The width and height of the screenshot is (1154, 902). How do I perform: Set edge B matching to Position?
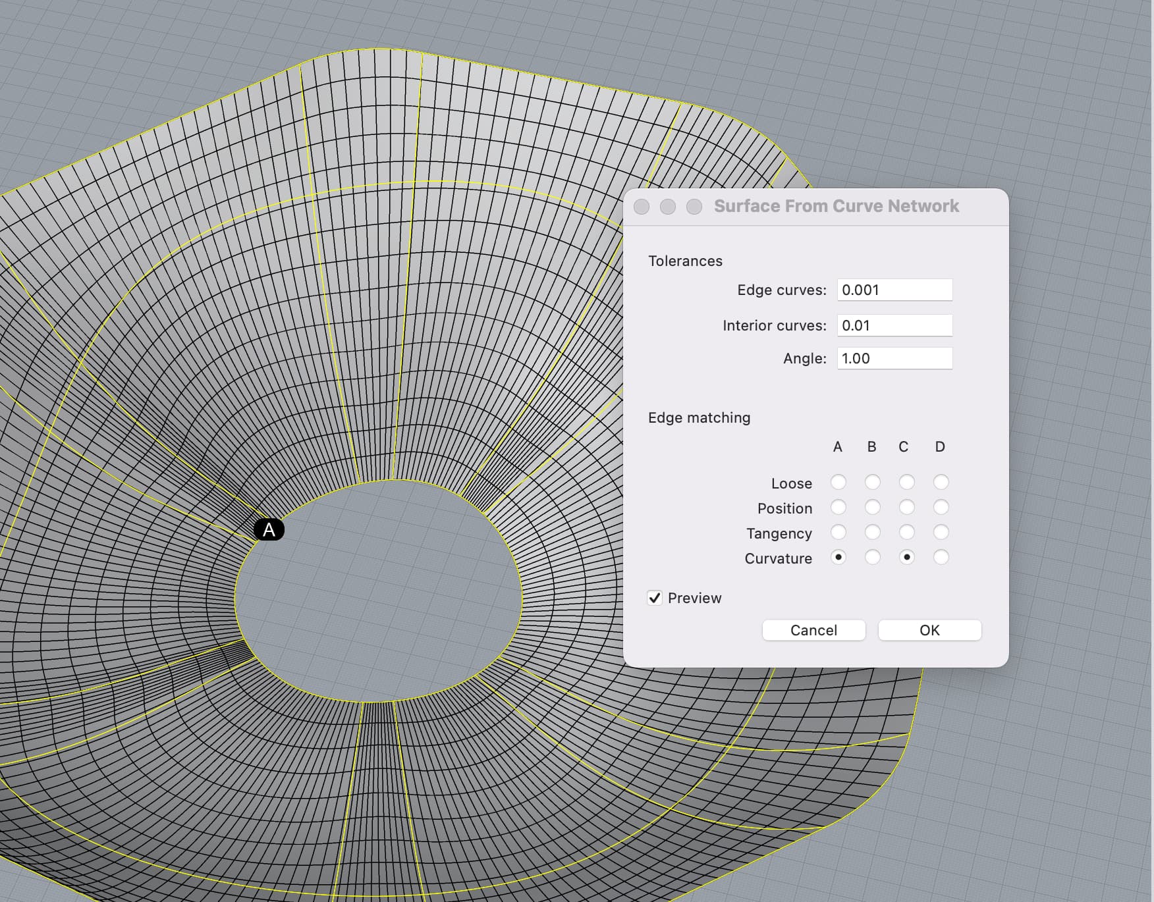coord(872,508)
